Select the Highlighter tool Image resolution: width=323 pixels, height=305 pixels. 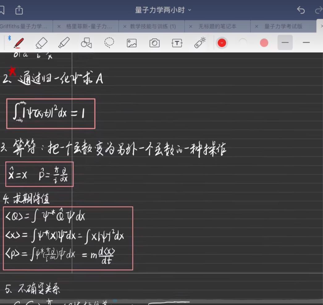coord(64,43)
